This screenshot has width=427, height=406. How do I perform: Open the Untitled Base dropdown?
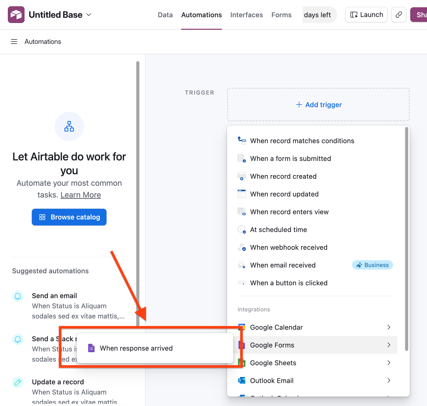[x=89, y=15]
